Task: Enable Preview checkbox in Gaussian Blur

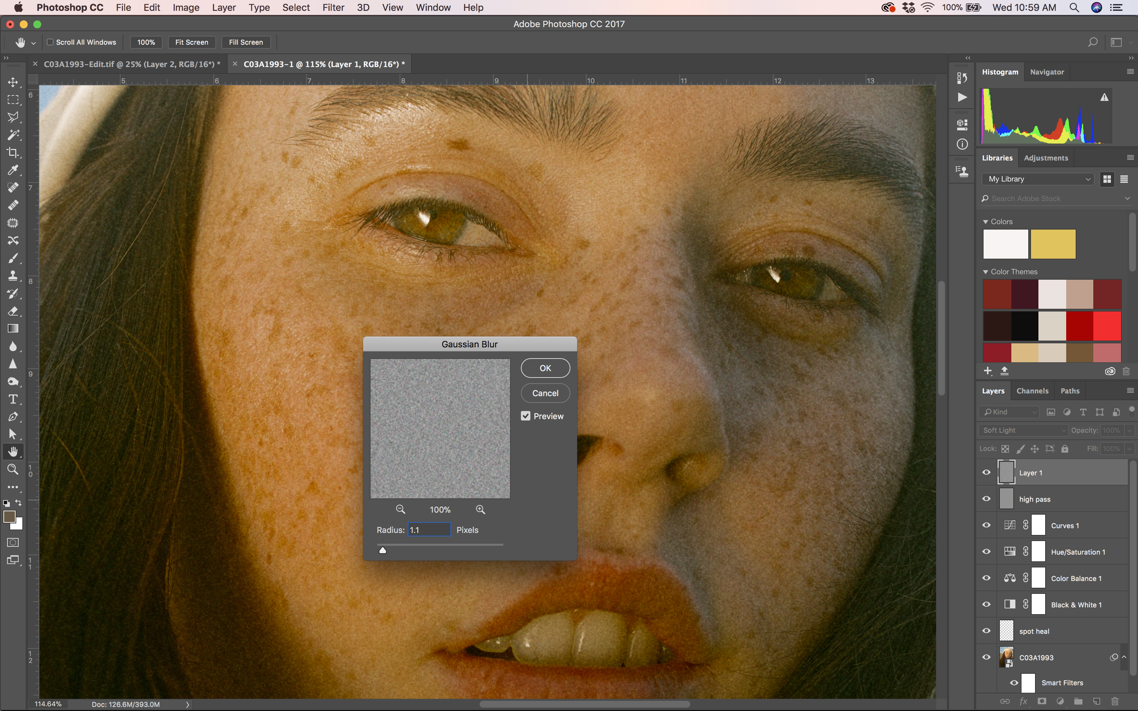Action: point(526,416)
